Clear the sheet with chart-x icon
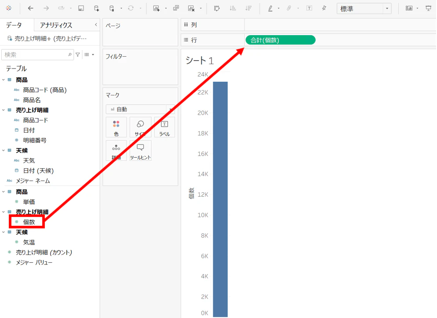 coord(191,8)
